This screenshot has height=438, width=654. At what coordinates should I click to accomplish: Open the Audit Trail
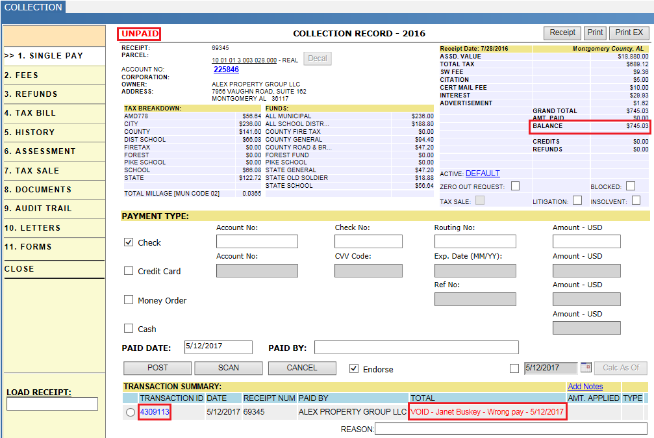(54, 209)
